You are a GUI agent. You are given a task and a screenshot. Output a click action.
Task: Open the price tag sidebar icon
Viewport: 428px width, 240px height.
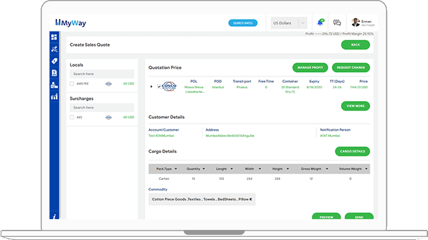pos(54,61)
